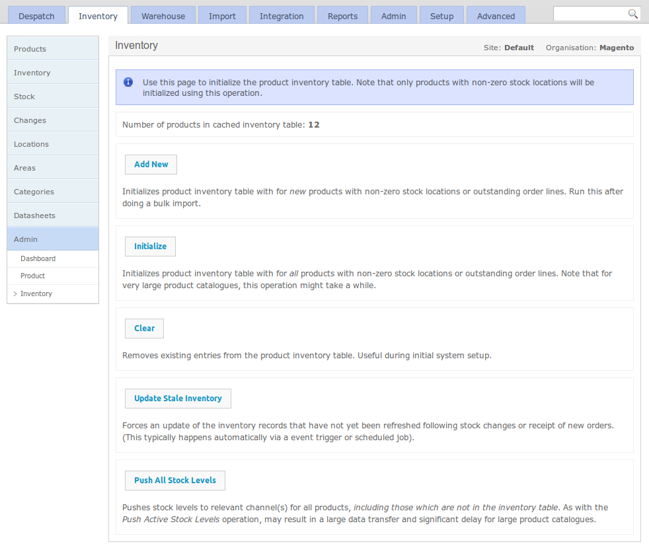Screen dimensions: 649x546
Task: Open the Reports tab
Action: [x=342, y=16]
